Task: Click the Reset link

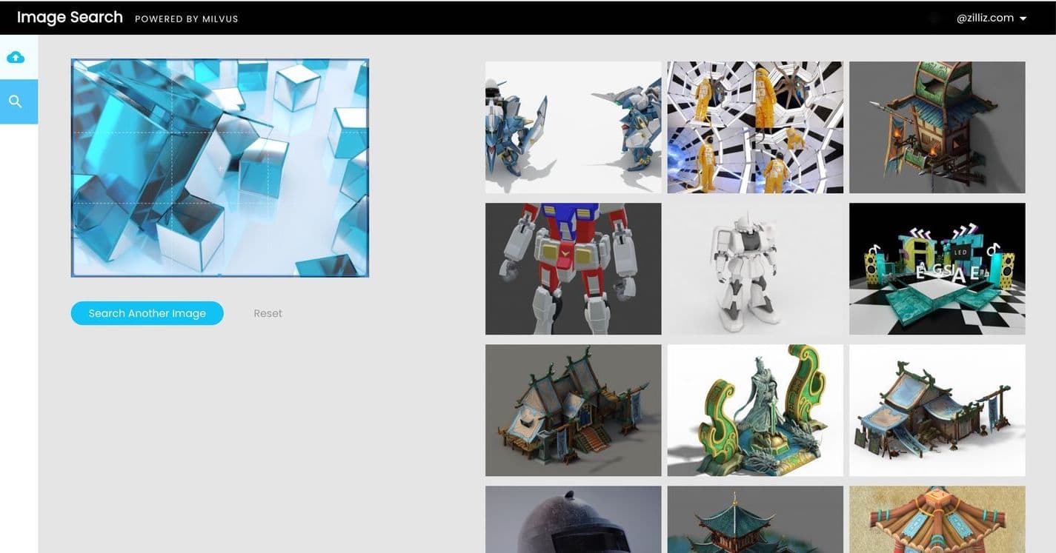Action: 268,313
